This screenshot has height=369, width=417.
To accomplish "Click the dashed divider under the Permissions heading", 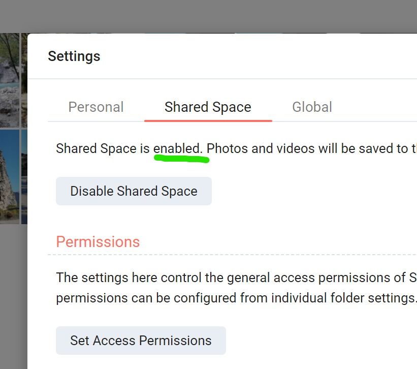I will click(229, 254).
